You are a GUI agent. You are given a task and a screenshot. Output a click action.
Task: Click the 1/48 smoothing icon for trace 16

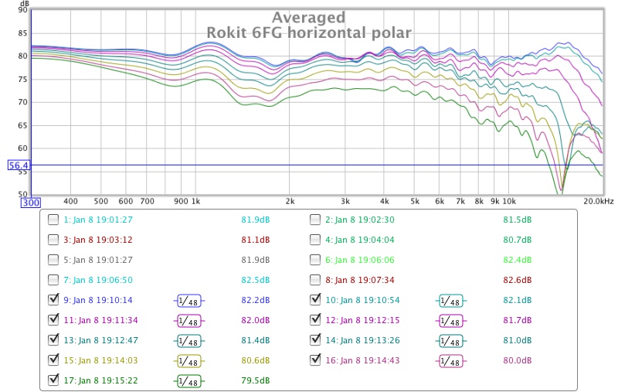(451, 361)
